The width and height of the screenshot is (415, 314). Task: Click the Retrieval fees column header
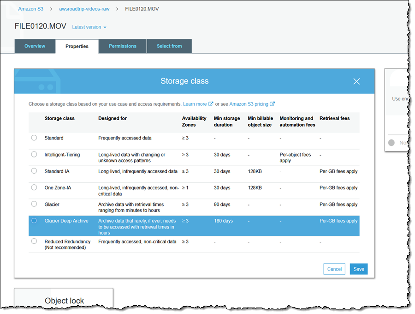[x=335, y=119]
